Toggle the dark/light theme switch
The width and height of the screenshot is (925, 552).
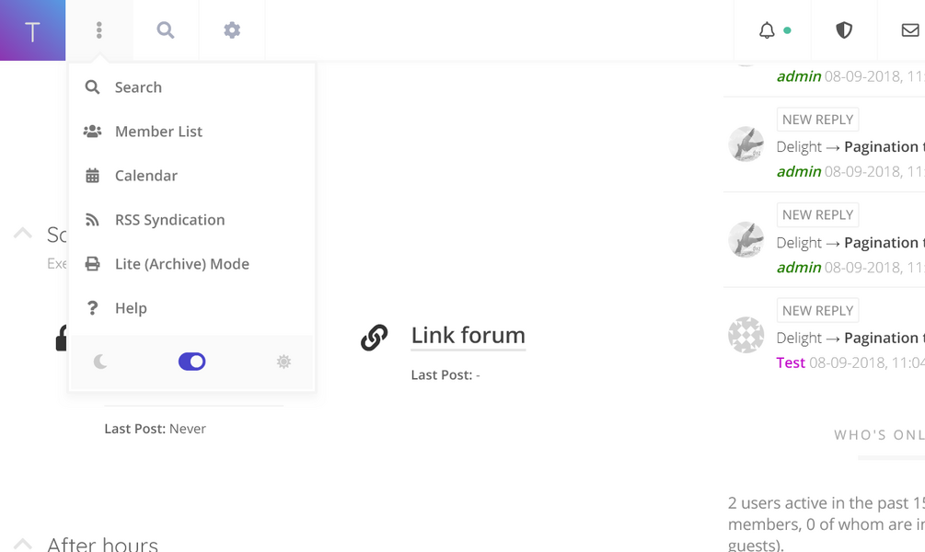point(191,362)
